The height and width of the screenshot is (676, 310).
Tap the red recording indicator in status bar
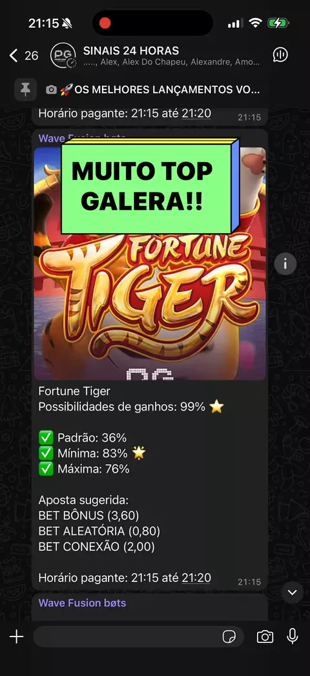pyautogui.click(x=105, y=23)
